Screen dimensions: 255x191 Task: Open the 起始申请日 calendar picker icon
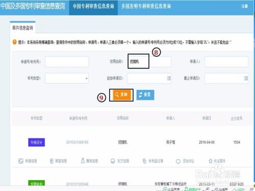(169, 78)
